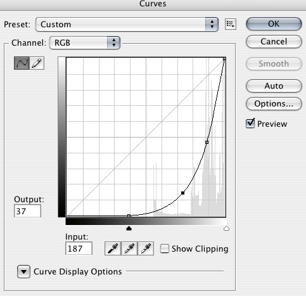Screen dimensions: 306x296
Task: Open the Preset dropdown set to Custom
Action: pyautogui.click(x=127, y=24)
